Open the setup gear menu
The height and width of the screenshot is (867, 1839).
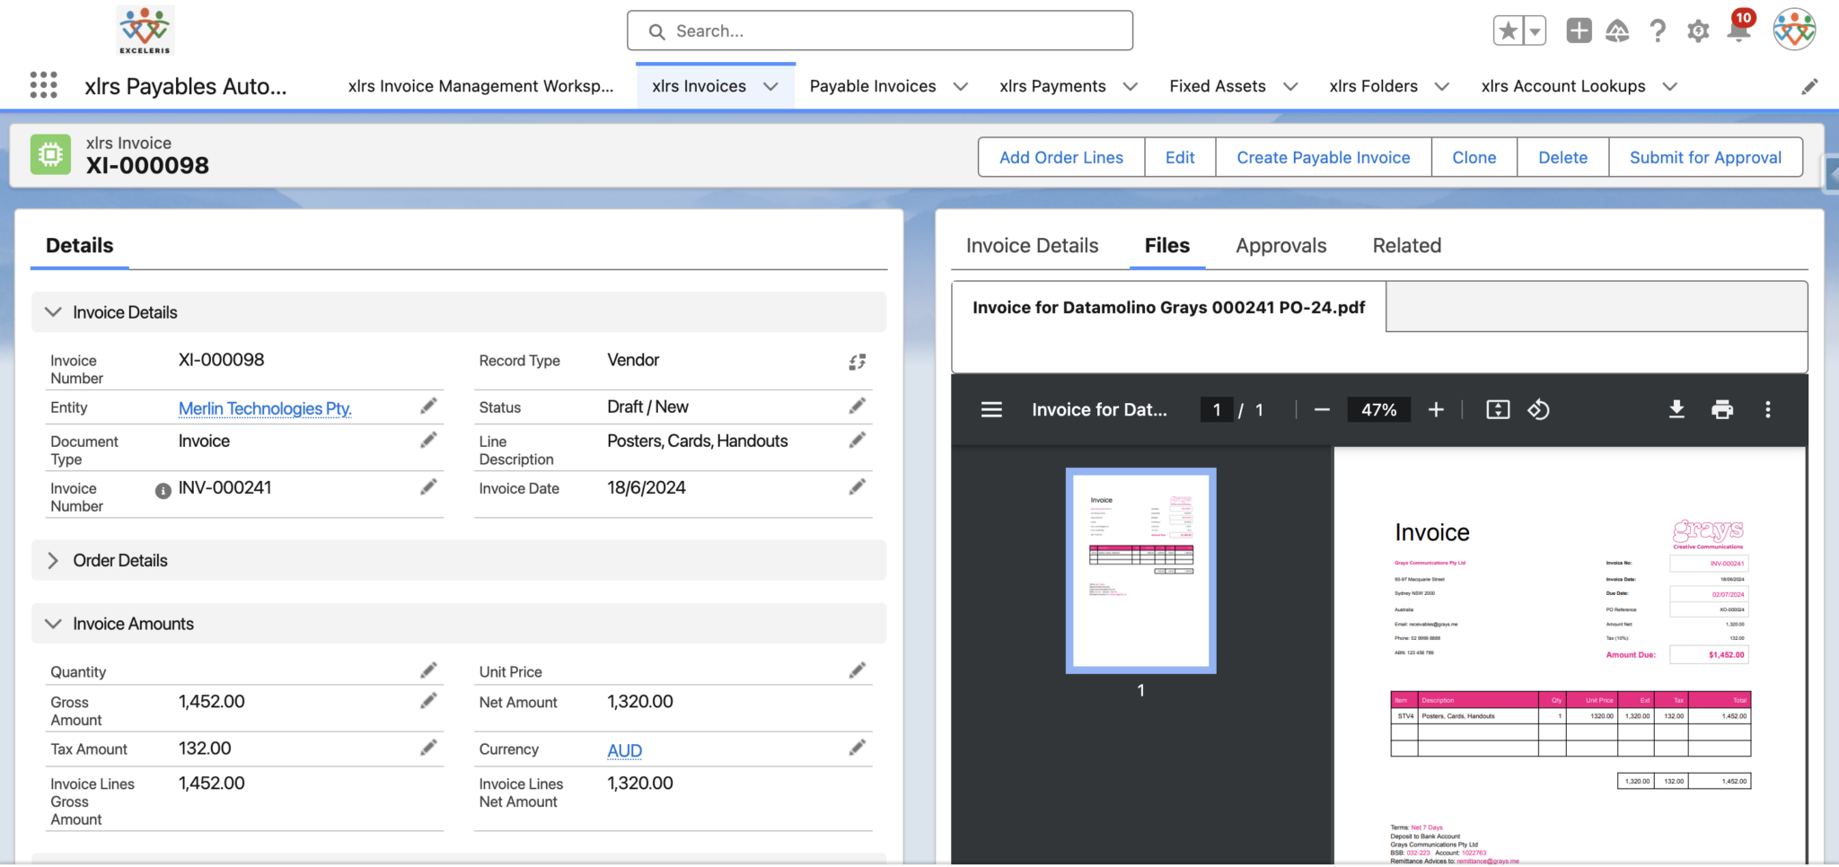pos(1698,31)
